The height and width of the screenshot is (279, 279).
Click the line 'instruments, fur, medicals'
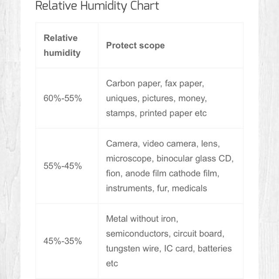[x=156, y=188]
